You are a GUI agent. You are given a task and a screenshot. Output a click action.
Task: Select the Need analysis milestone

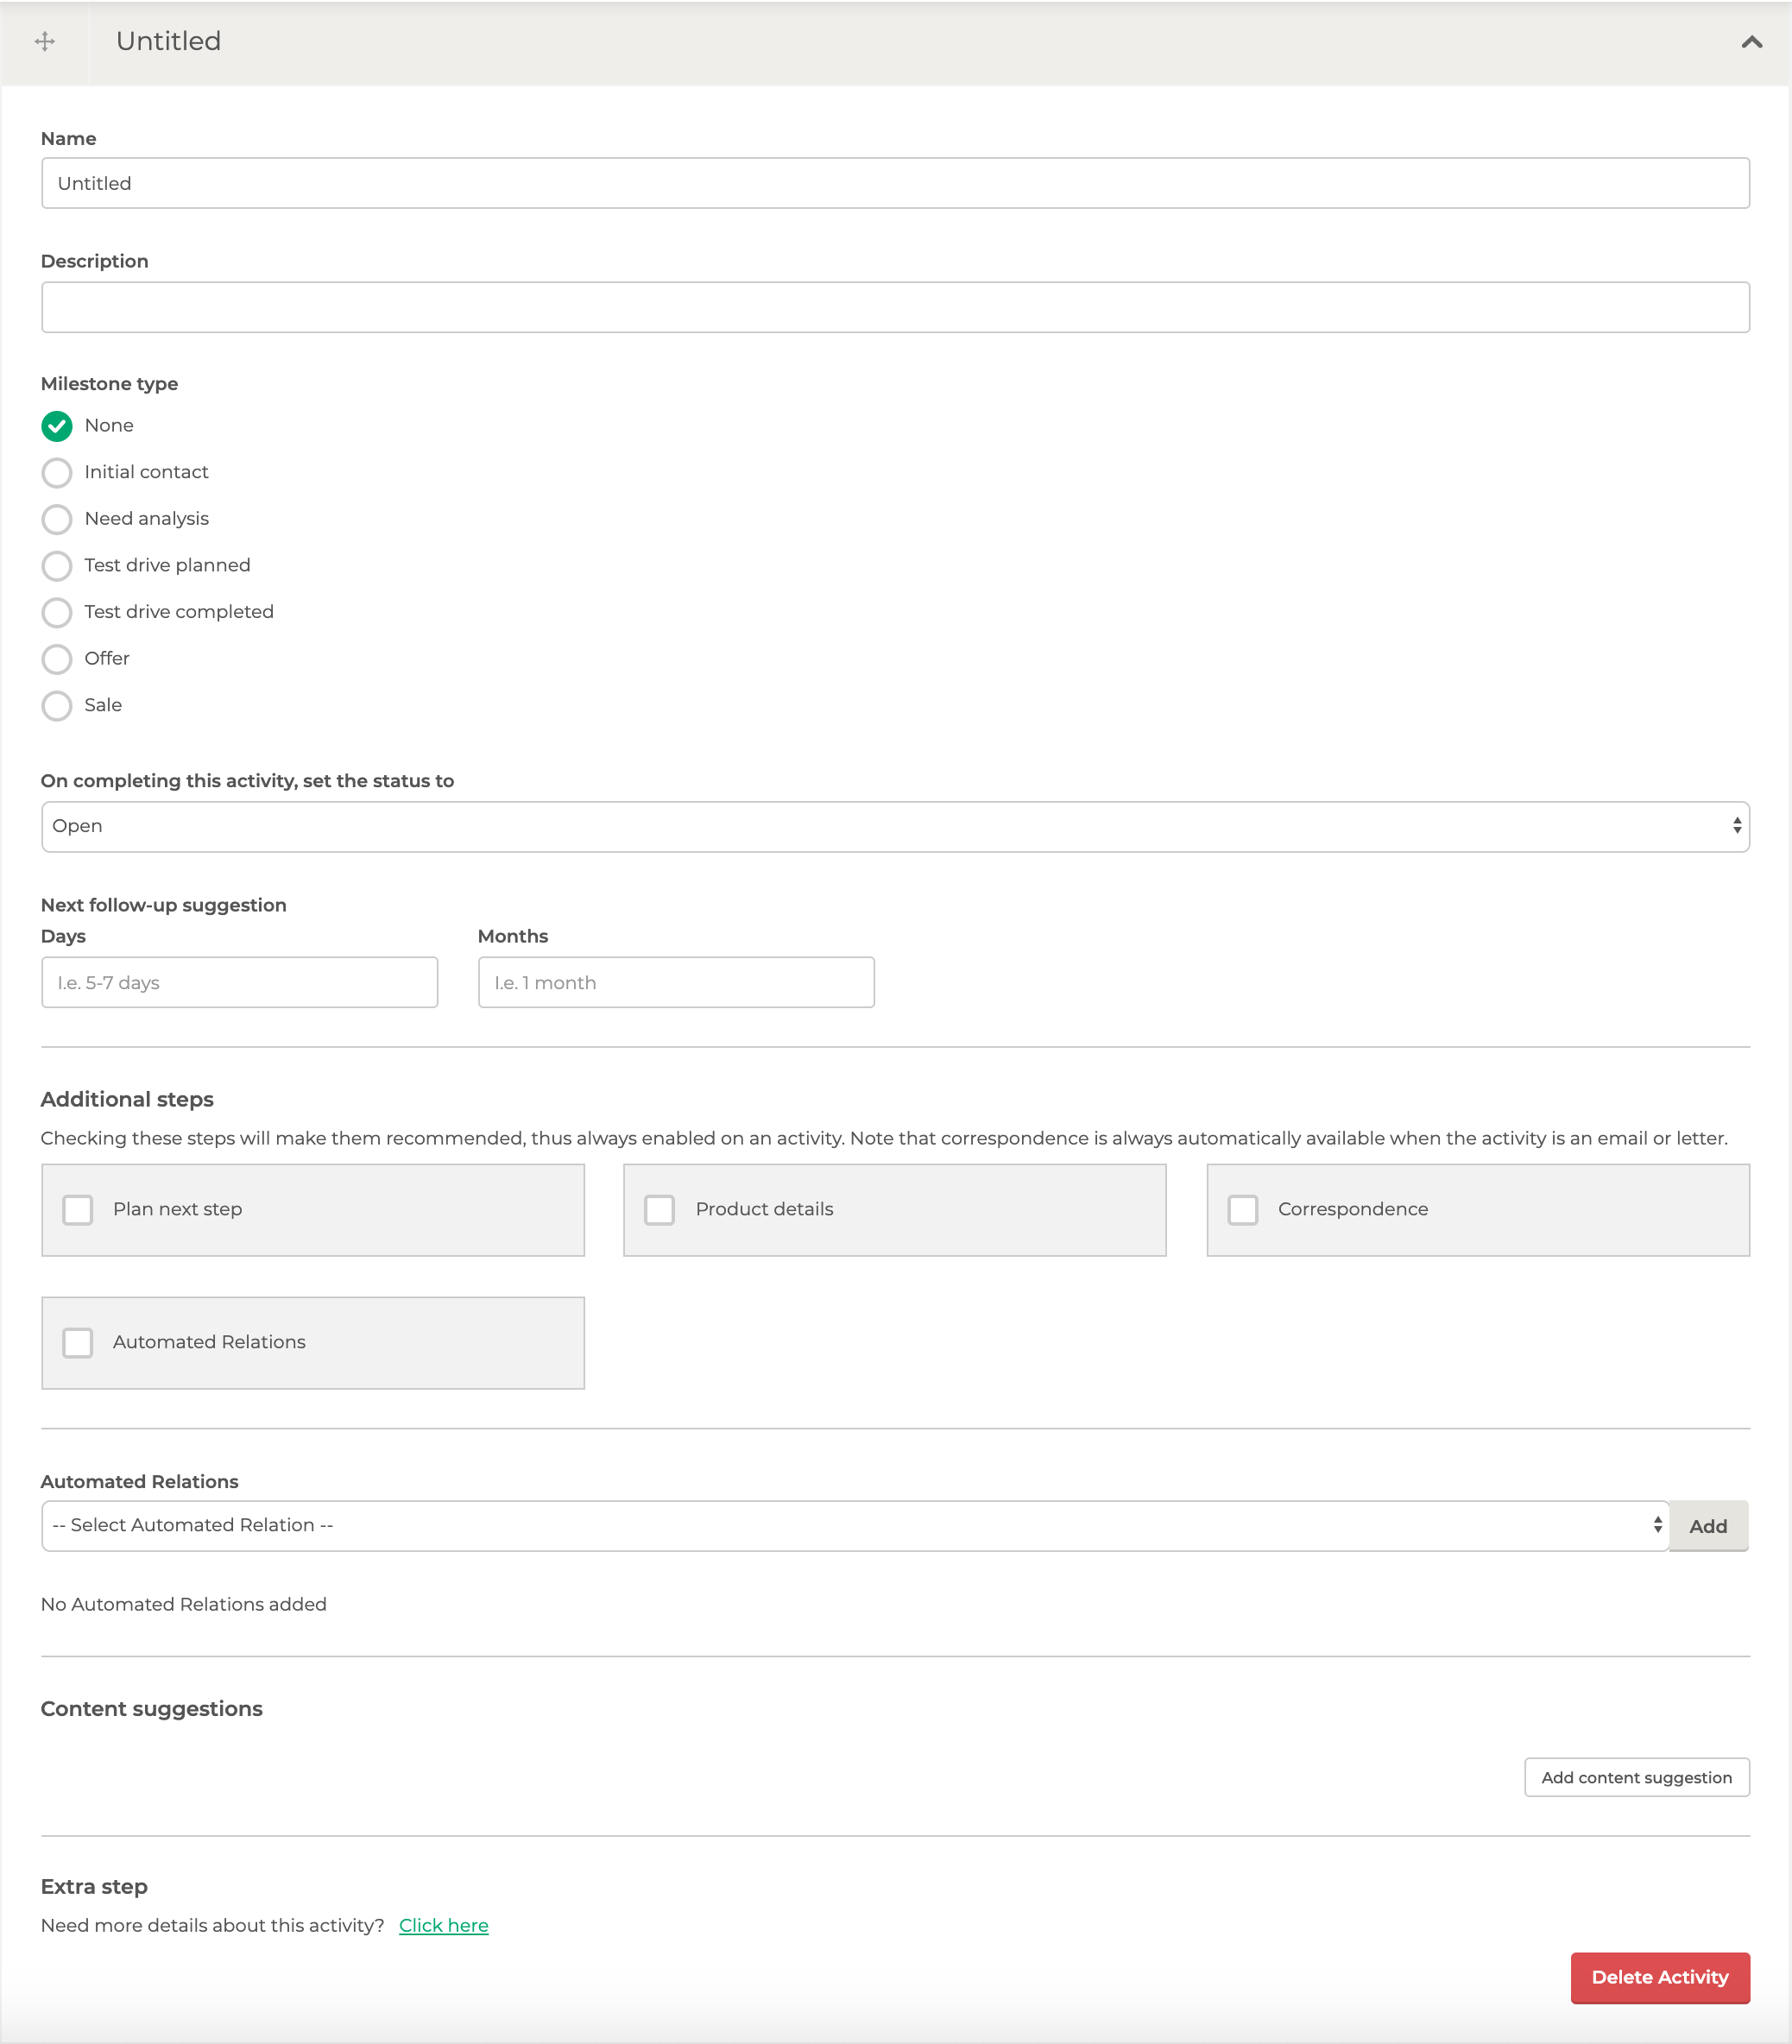pos(57,519)
